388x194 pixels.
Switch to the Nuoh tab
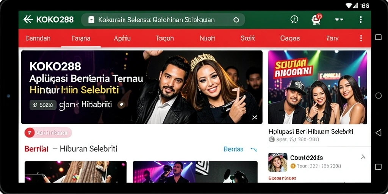click(x=207, y=38)
